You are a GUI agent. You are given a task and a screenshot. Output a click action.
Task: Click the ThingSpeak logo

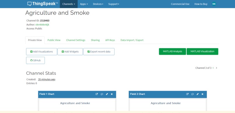[x=42, y=4]
